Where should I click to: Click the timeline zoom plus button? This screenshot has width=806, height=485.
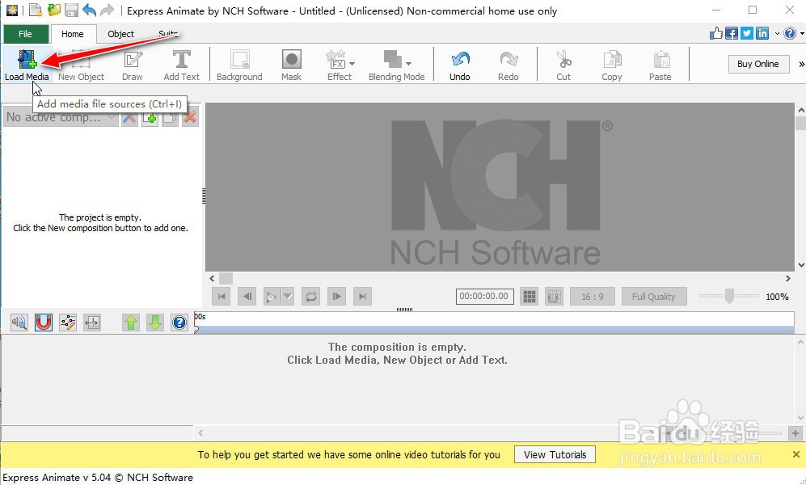coord(795,433)
